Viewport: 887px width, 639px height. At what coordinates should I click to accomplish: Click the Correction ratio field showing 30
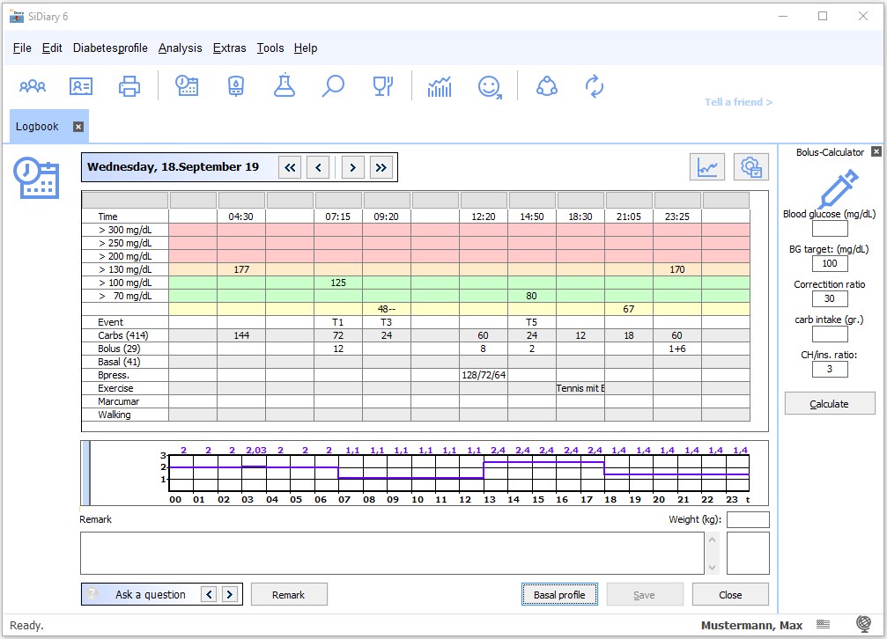829,298
